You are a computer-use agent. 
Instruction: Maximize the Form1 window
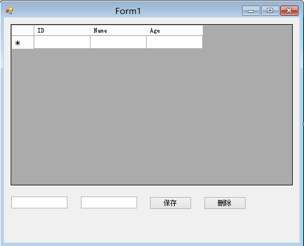(x=270, y=11)
